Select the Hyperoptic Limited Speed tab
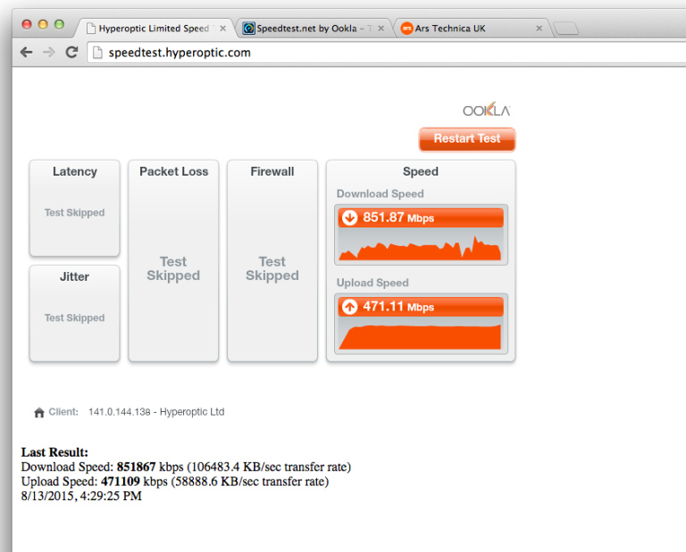Image resolution: width=686 pixels, height=552 pixels. [153, 29]
